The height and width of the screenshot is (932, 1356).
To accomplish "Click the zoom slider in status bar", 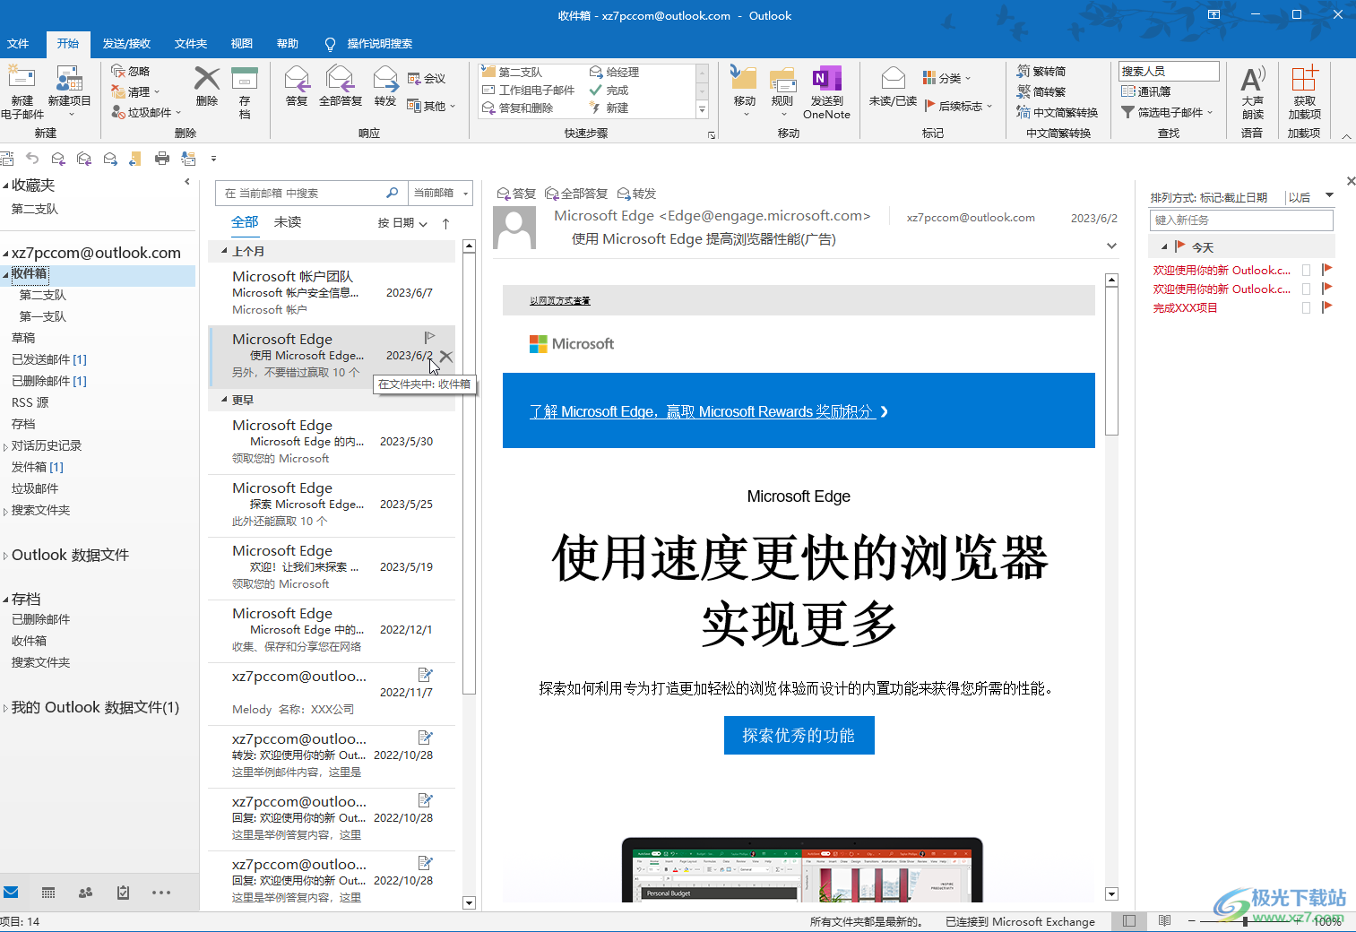I will click(x=1245, y=921).
